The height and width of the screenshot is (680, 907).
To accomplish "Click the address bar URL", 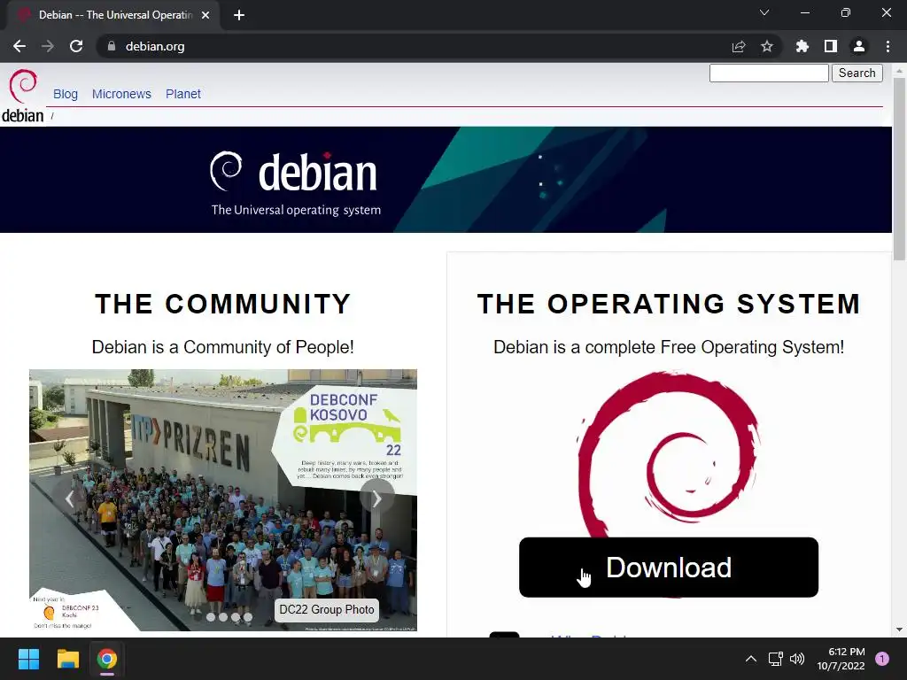I will click(155, 46).
